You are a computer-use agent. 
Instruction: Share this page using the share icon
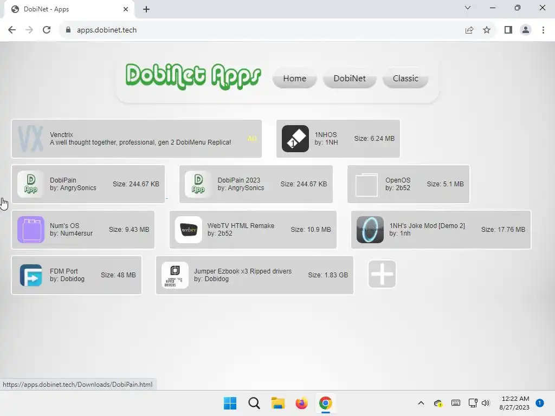[x=469, y=30]
